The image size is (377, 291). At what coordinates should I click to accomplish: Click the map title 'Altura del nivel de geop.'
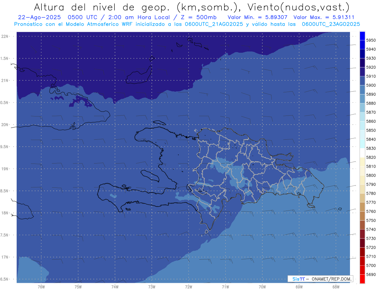click(x=102, y=7)
